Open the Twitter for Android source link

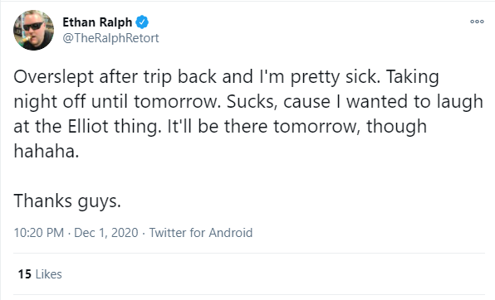point(201,233)
